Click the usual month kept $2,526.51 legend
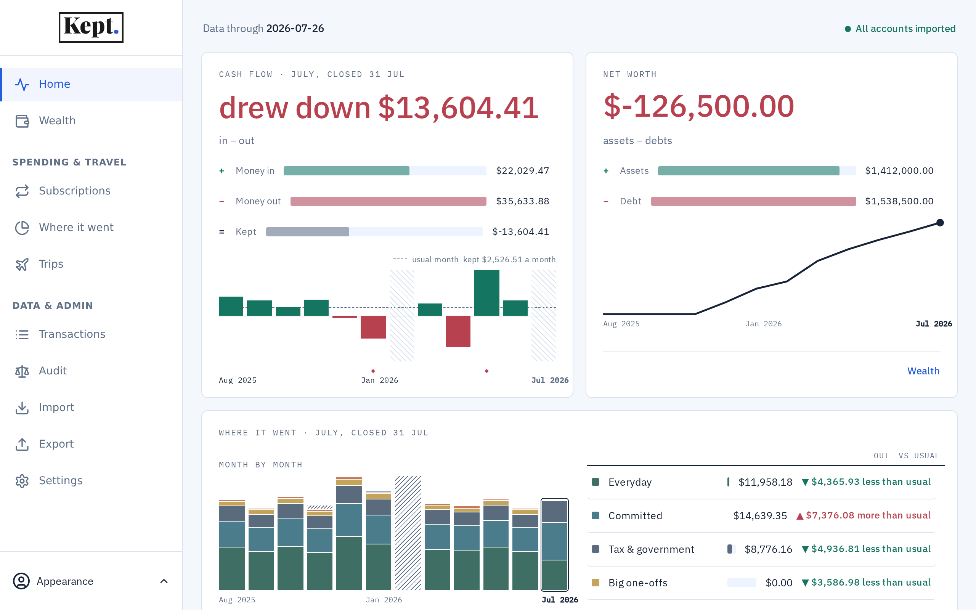 tap(474, 259)
